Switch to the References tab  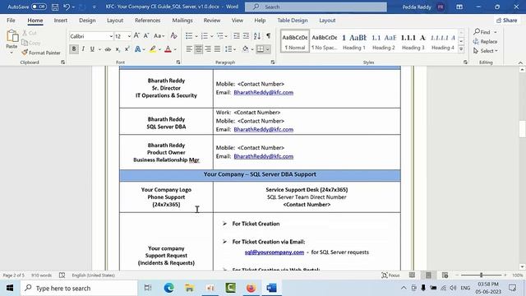[x=148, y=21]
